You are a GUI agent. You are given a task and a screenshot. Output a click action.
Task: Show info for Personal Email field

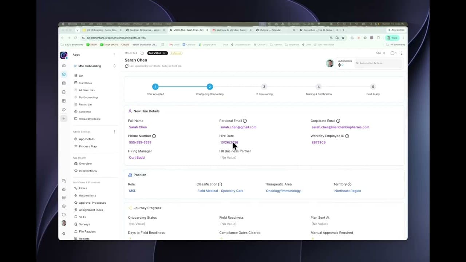[245, 121]
